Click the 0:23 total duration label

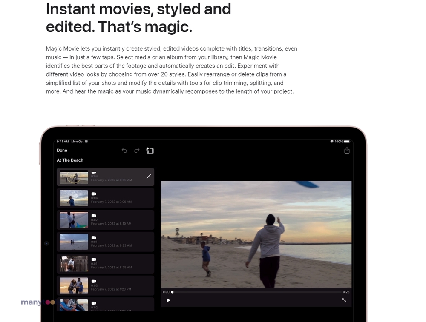346,292
